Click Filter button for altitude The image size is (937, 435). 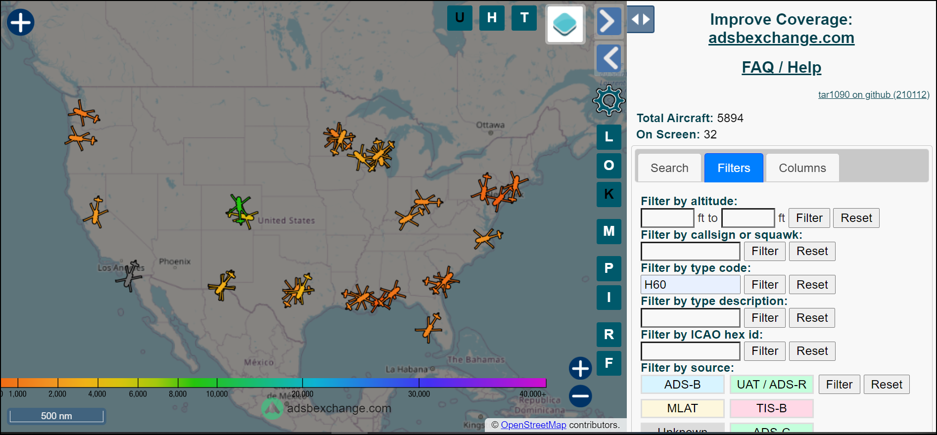coord(809,218)
